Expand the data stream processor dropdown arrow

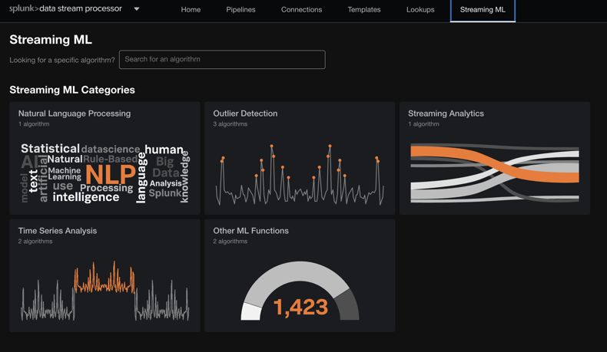(137, 9)
